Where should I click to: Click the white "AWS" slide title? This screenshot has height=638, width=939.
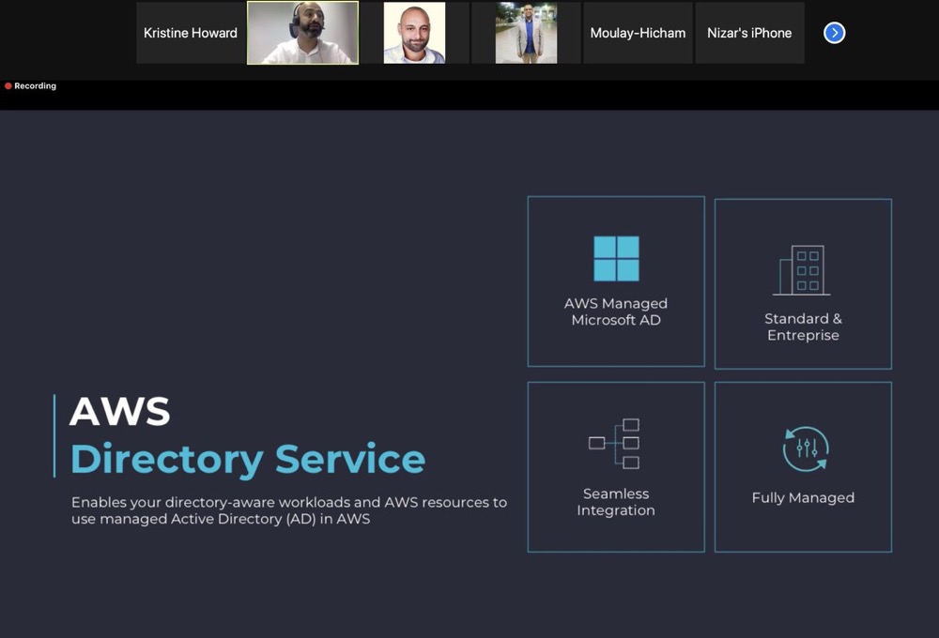(120, 411)
